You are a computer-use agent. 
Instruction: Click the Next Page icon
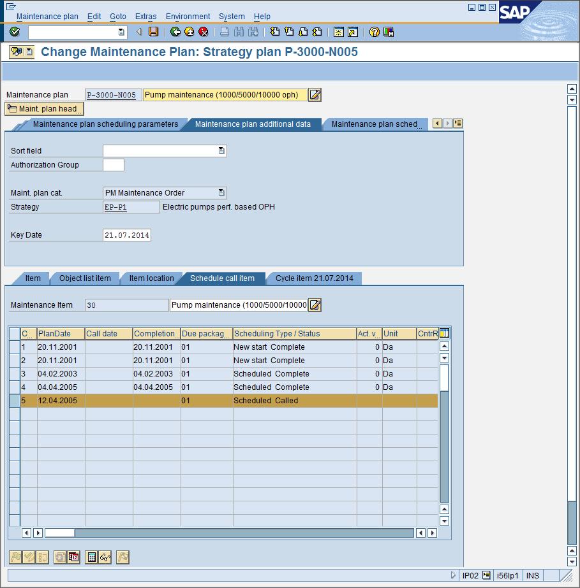(x=303, y=32)
